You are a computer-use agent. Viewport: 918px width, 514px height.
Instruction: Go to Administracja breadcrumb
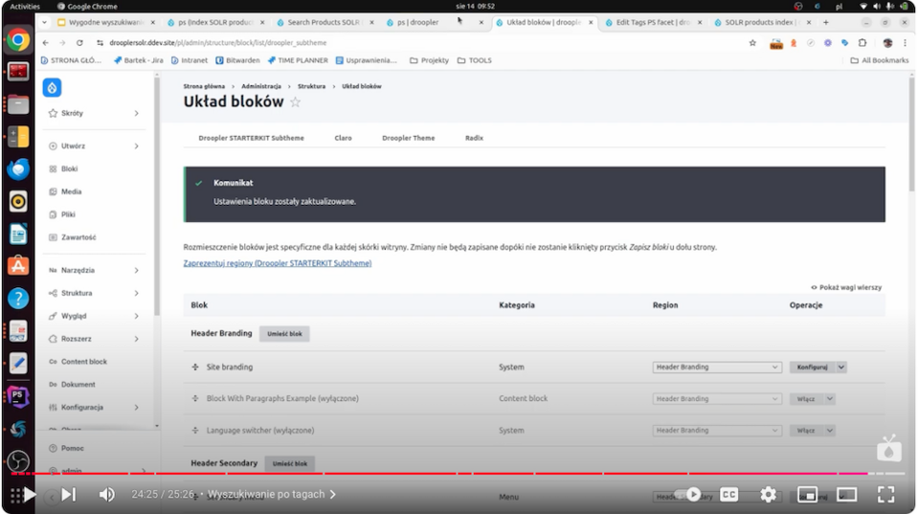(x=261, y=86)
